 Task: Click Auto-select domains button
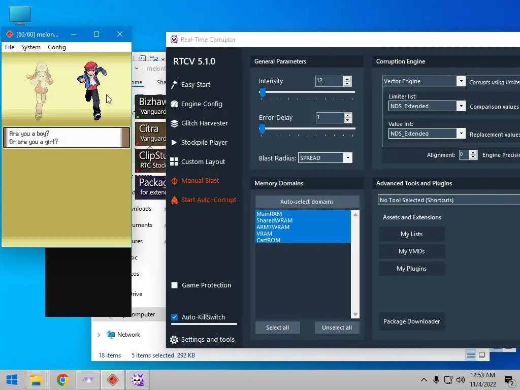pyautogui.click(x=307, y=202)
